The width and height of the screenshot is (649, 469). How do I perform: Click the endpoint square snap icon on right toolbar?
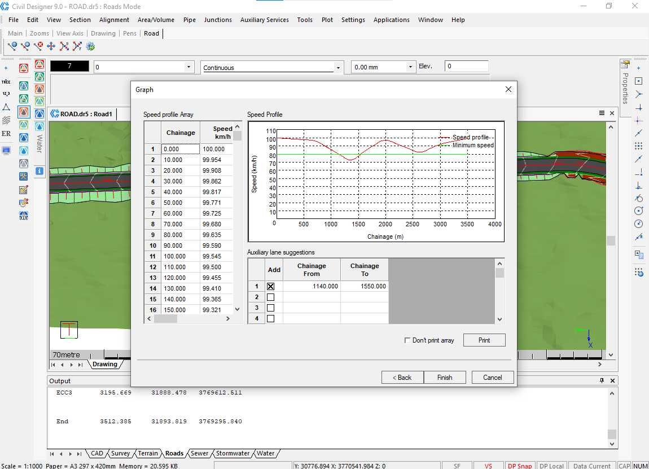pos(639,81)
